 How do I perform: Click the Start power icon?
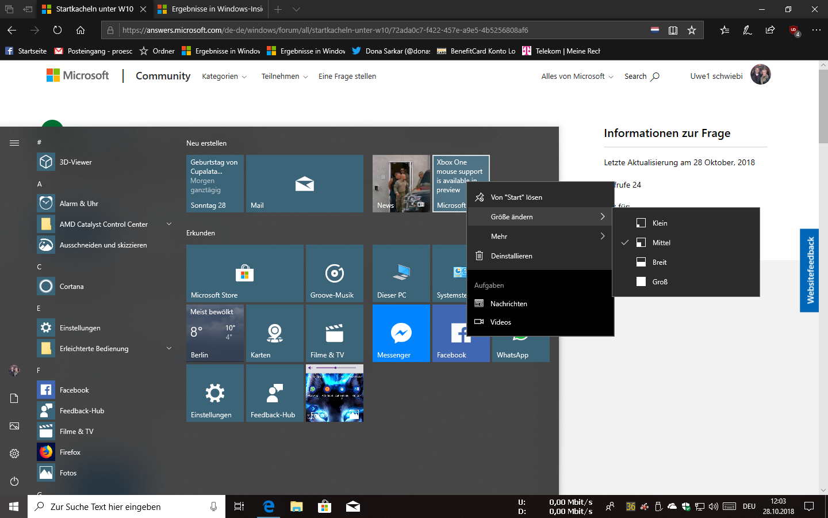pyautogui.click(x=14, y=481)
